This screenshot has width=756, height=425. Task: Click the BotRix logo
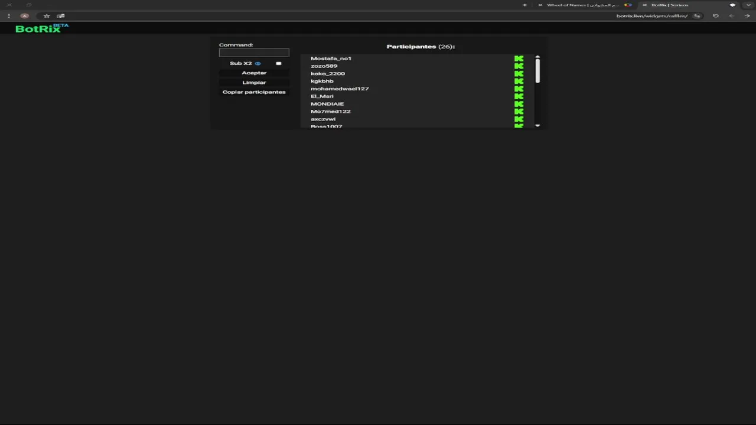click(x=42, y=28)
